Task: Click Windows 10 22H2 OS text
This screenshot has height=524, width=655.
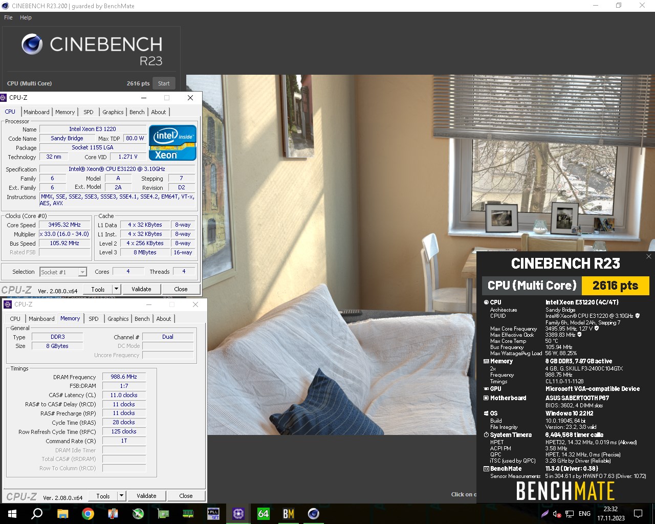Action: [570, 413]
